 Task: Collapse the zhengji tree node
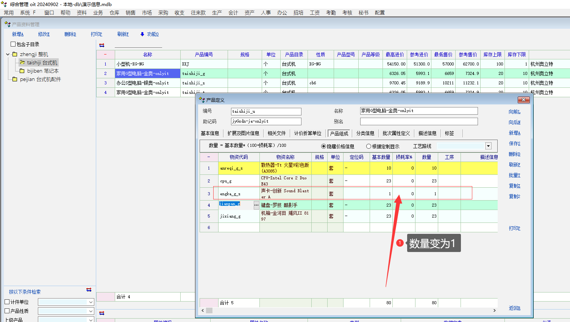8,54
